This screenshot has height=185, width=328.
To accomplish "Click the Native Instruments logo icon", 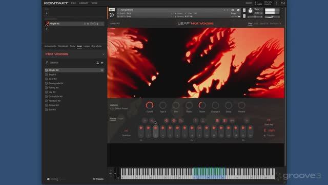I will (x=283, y=3).
